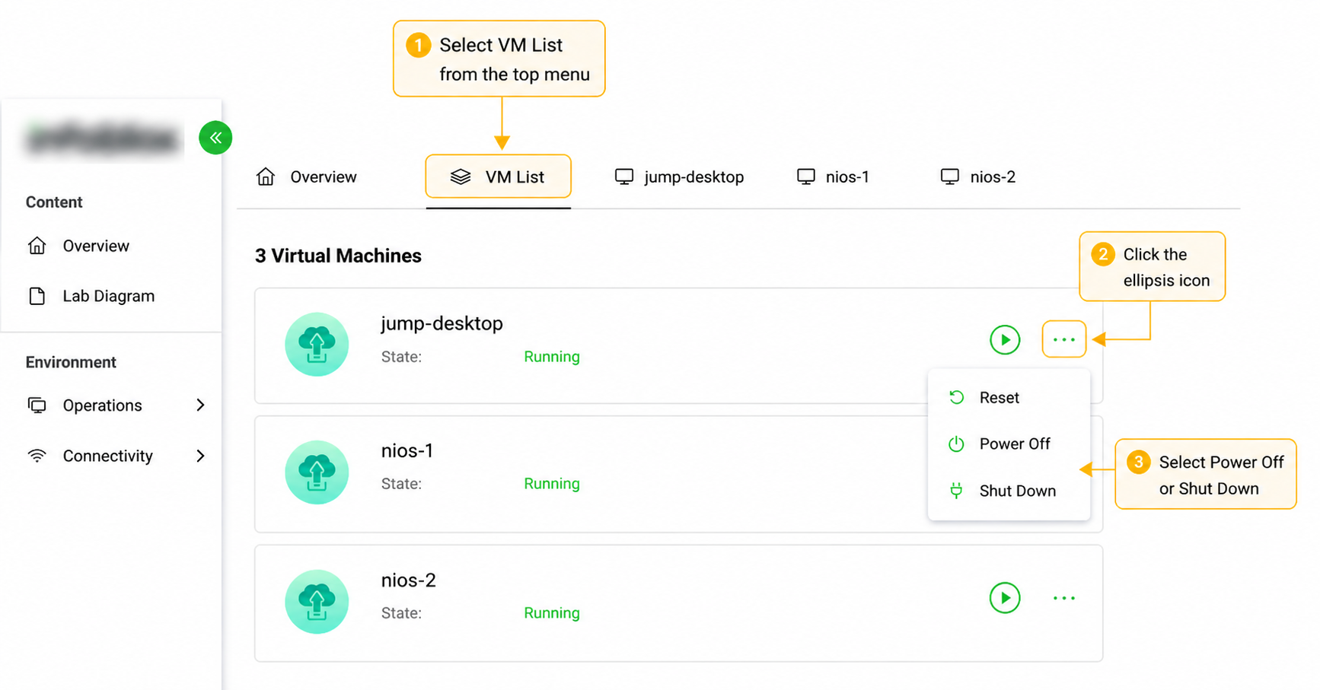Open the nios-1 tab
Screen dimensions: 1320x690
833,177
